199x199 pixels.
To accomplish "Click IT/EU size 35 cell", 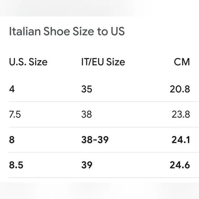I will [87, 89].
